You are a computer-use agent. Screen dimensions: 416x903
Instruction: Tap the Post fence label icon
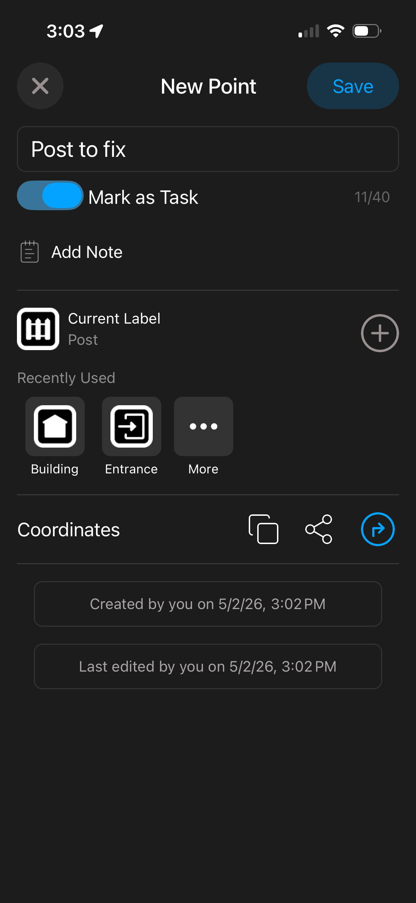[38, 329]
